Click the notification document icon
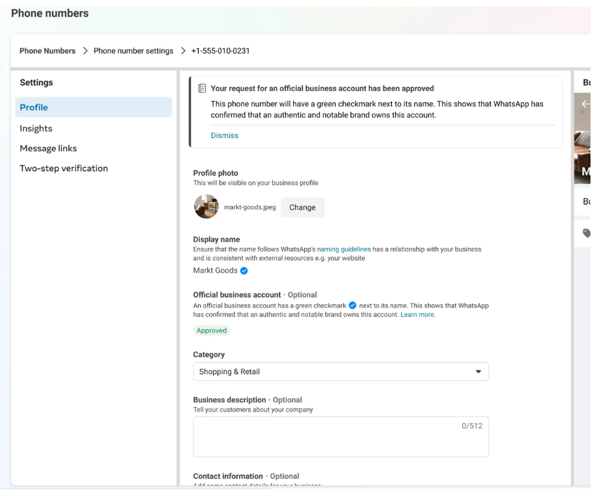Viewport: 613px width, 491px height. (x=202, y=88)
